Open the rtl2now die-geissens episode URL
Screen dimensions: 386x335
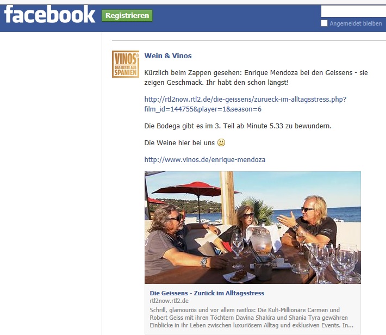[x=245, y=100]
